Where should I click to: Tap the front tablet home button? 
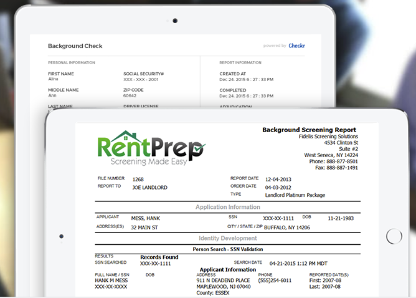[x=394, y=236]
